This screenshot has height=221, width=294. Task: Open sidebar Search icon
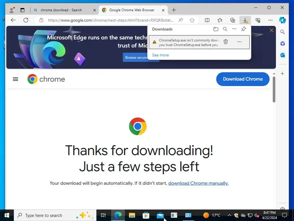pyautogui.click(x=283, y=32)
